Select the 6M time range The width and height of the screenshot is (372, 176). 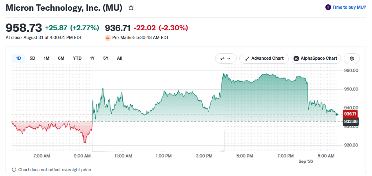click(x=61, y=59)
